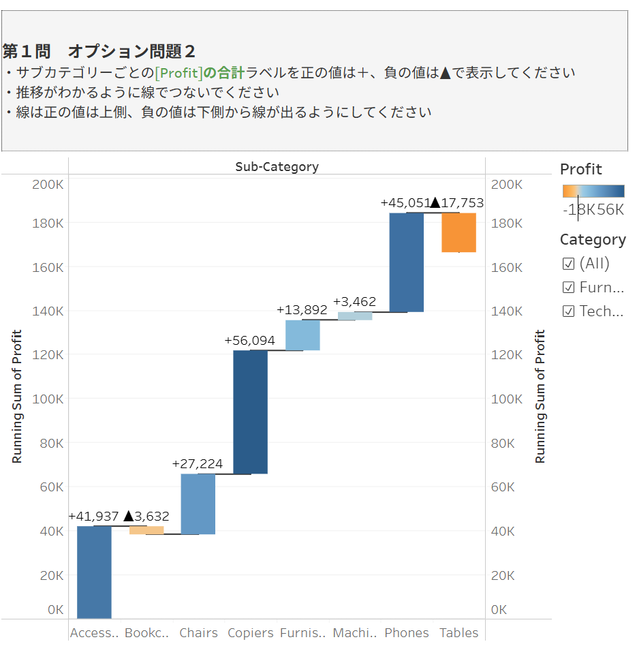The height and width of the screenshot is (661, 637).
Task: Click the left Running Sum of Profit axis title
Action: click(18, 397)
